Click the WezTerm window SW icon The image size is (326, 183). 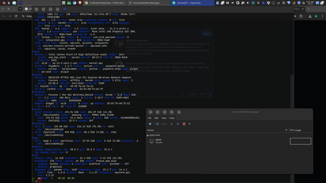point(65,9)
